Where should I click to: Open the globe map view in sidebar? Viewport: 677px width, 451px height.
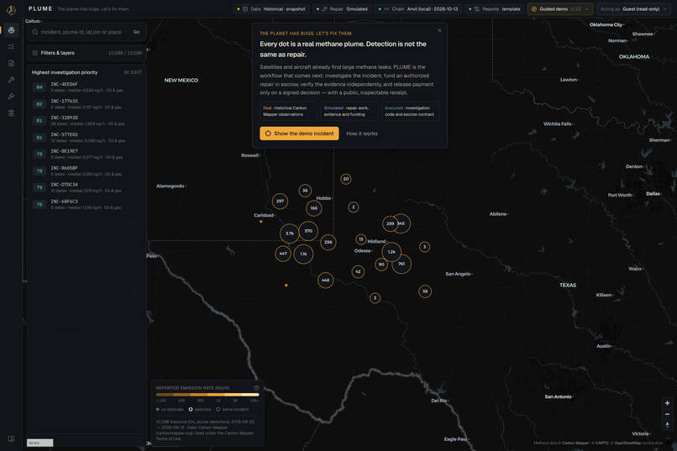11,30
